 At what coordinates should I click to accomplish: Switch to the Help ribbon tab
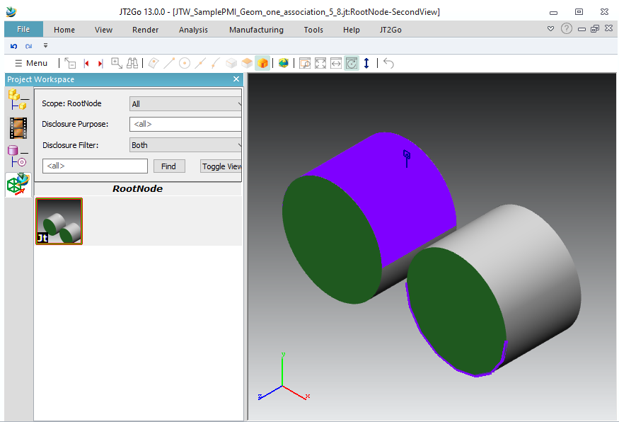pyautogui.click(x=352, y=30)
